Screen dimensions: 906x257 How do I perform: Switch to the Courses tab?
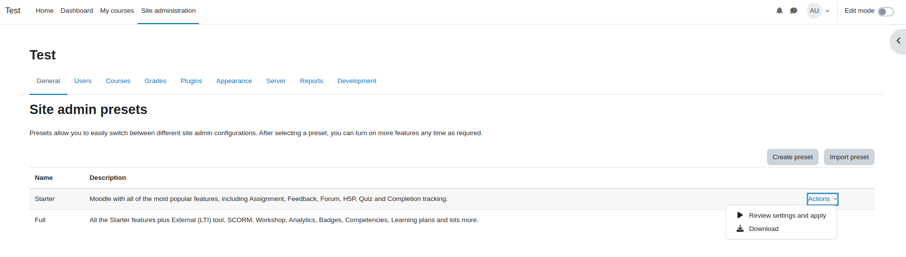118,81
